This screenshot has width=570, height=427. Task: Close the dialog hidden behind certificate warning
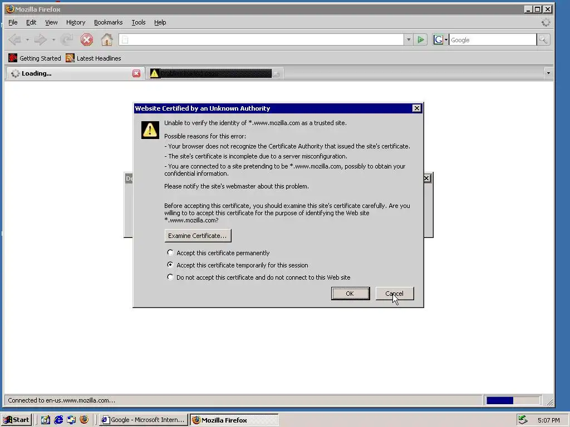427,178
